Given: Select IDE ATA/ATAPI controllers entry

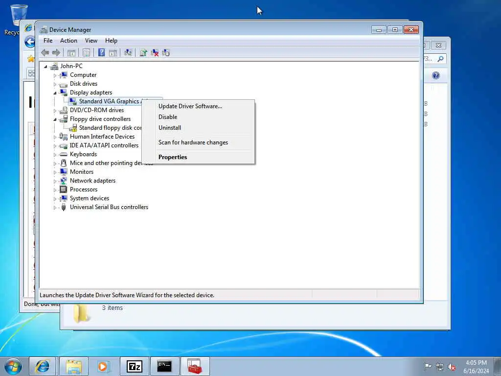Looking at the screenshot, I should point(104,145).
